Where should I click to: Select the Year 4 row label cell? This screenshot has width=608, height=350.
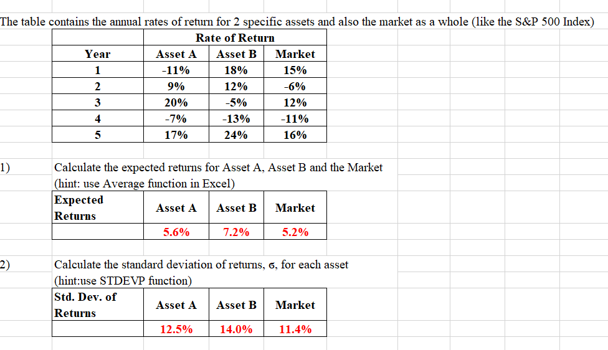(x=98, y=119)
